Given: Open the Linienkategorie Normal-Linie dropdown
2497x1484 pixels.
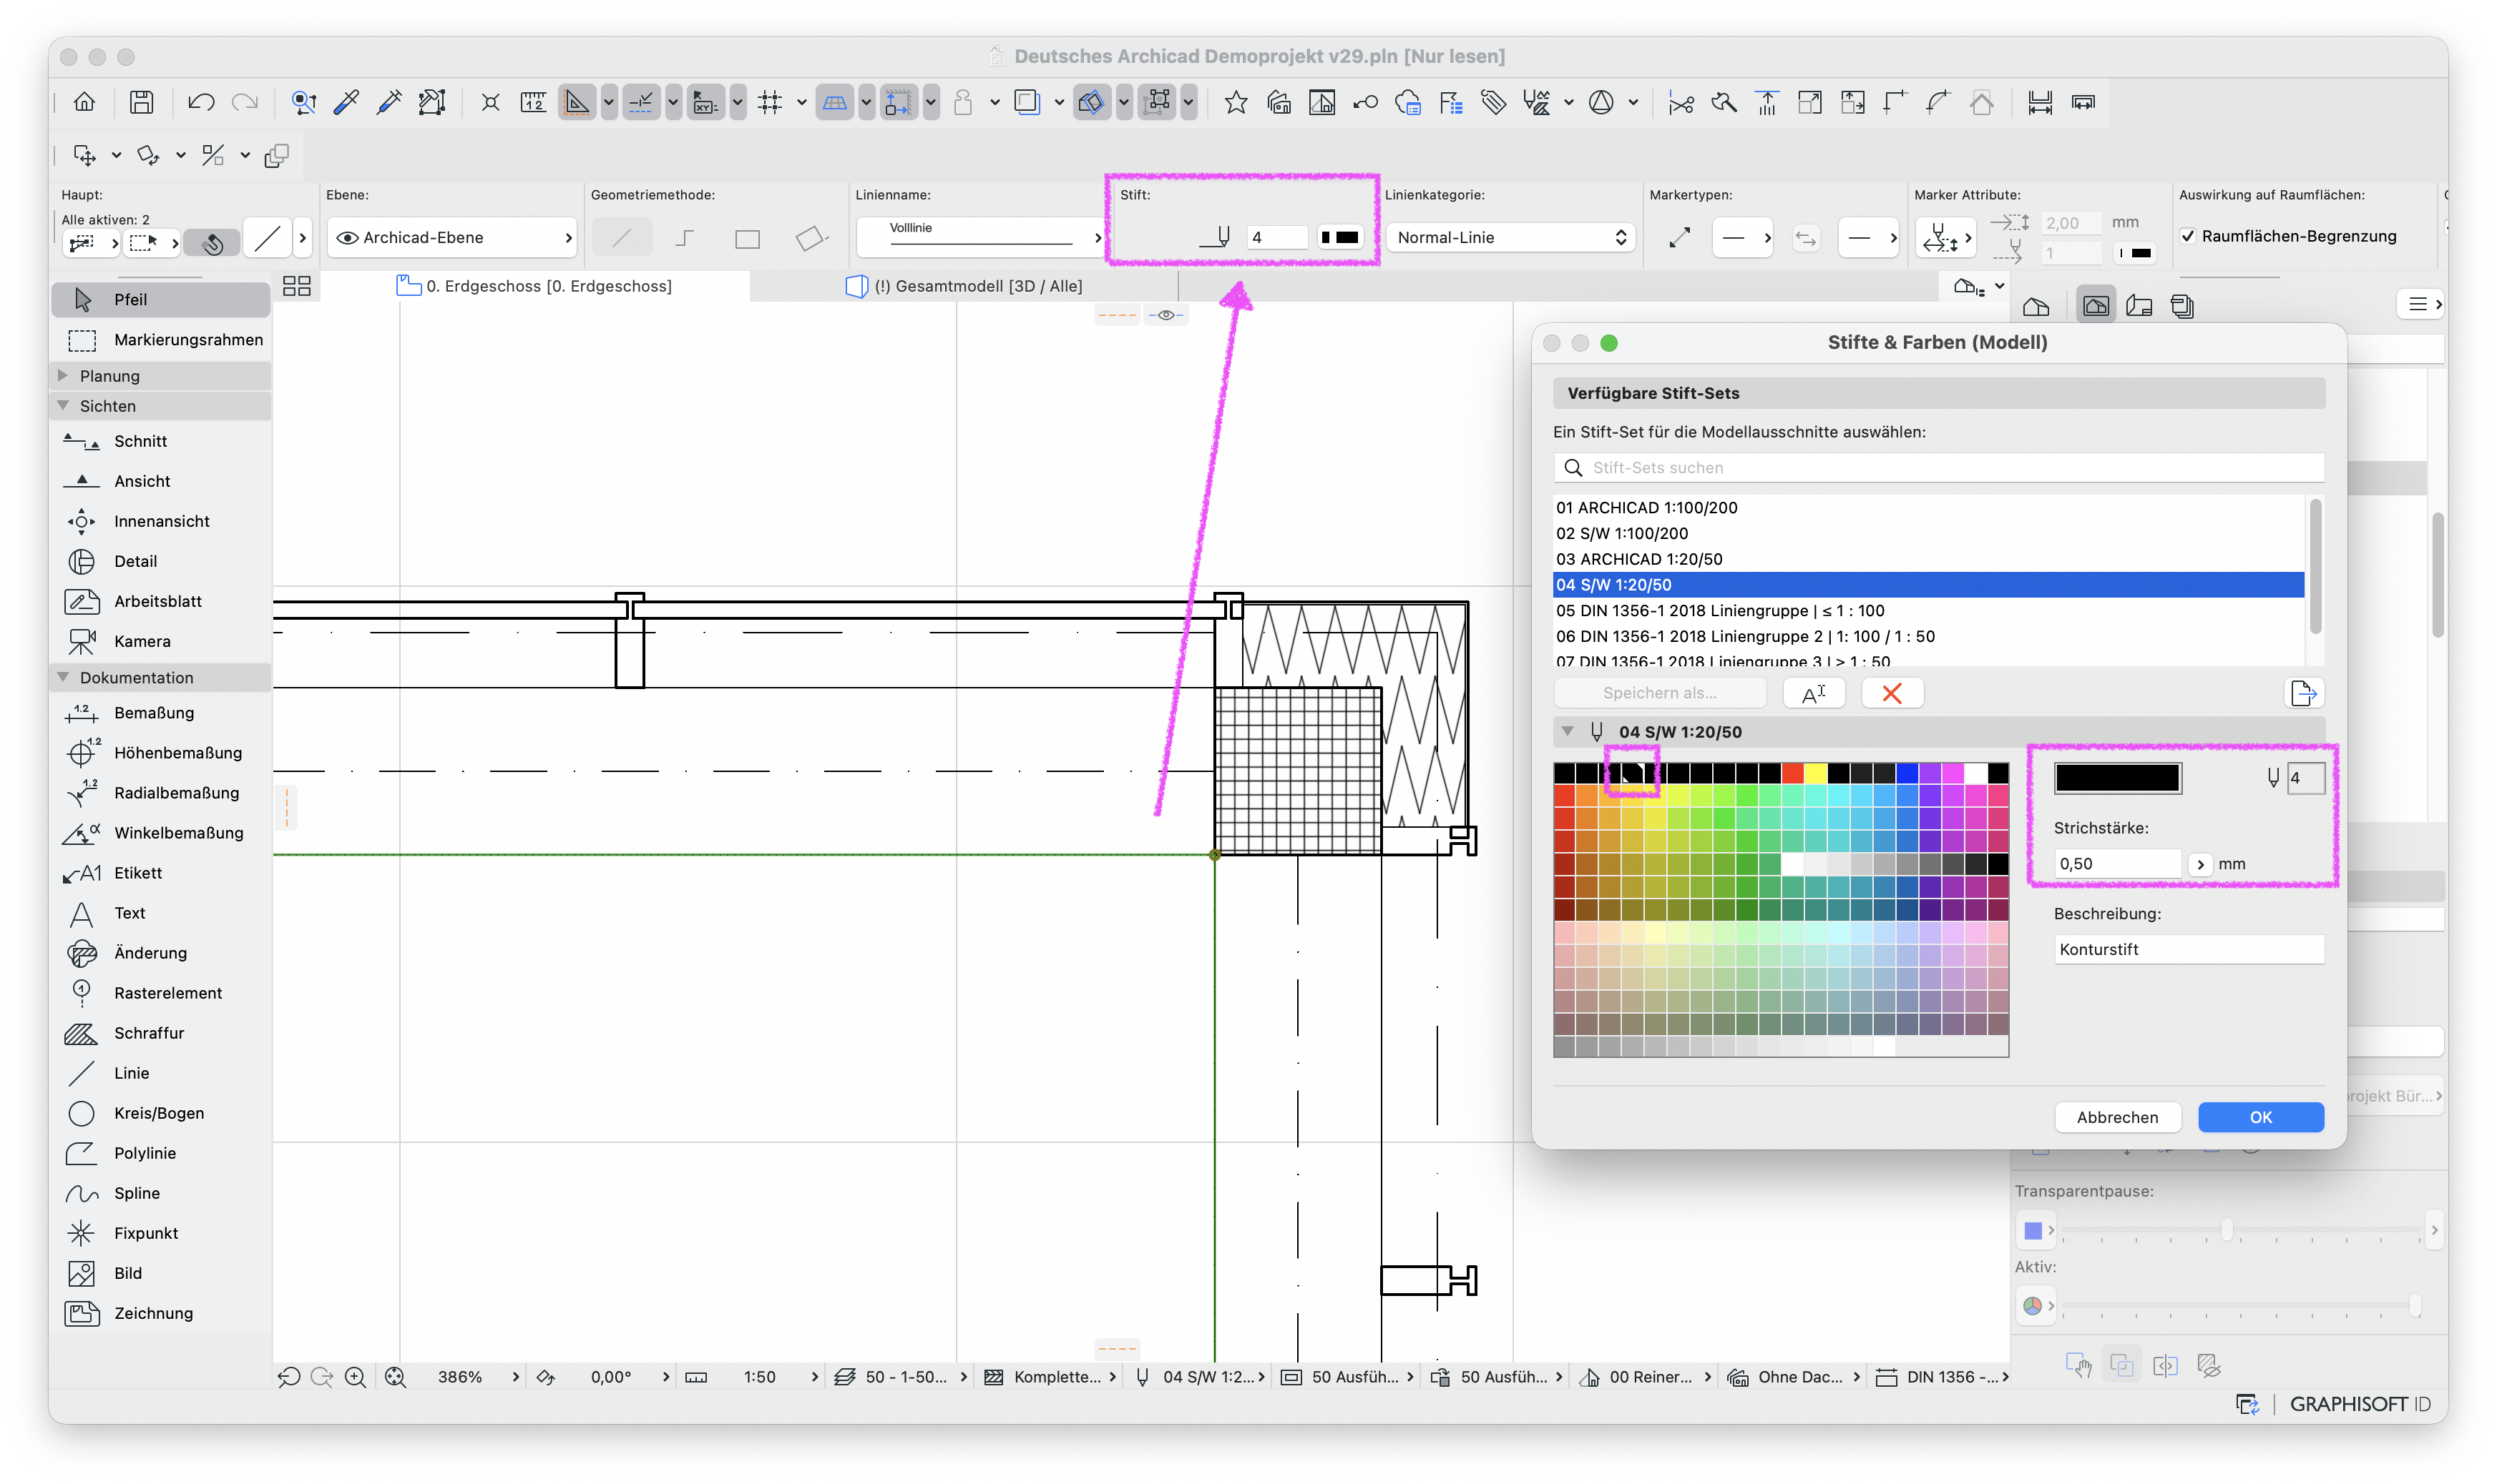Looking at the screenshot, I should 1510,238.
